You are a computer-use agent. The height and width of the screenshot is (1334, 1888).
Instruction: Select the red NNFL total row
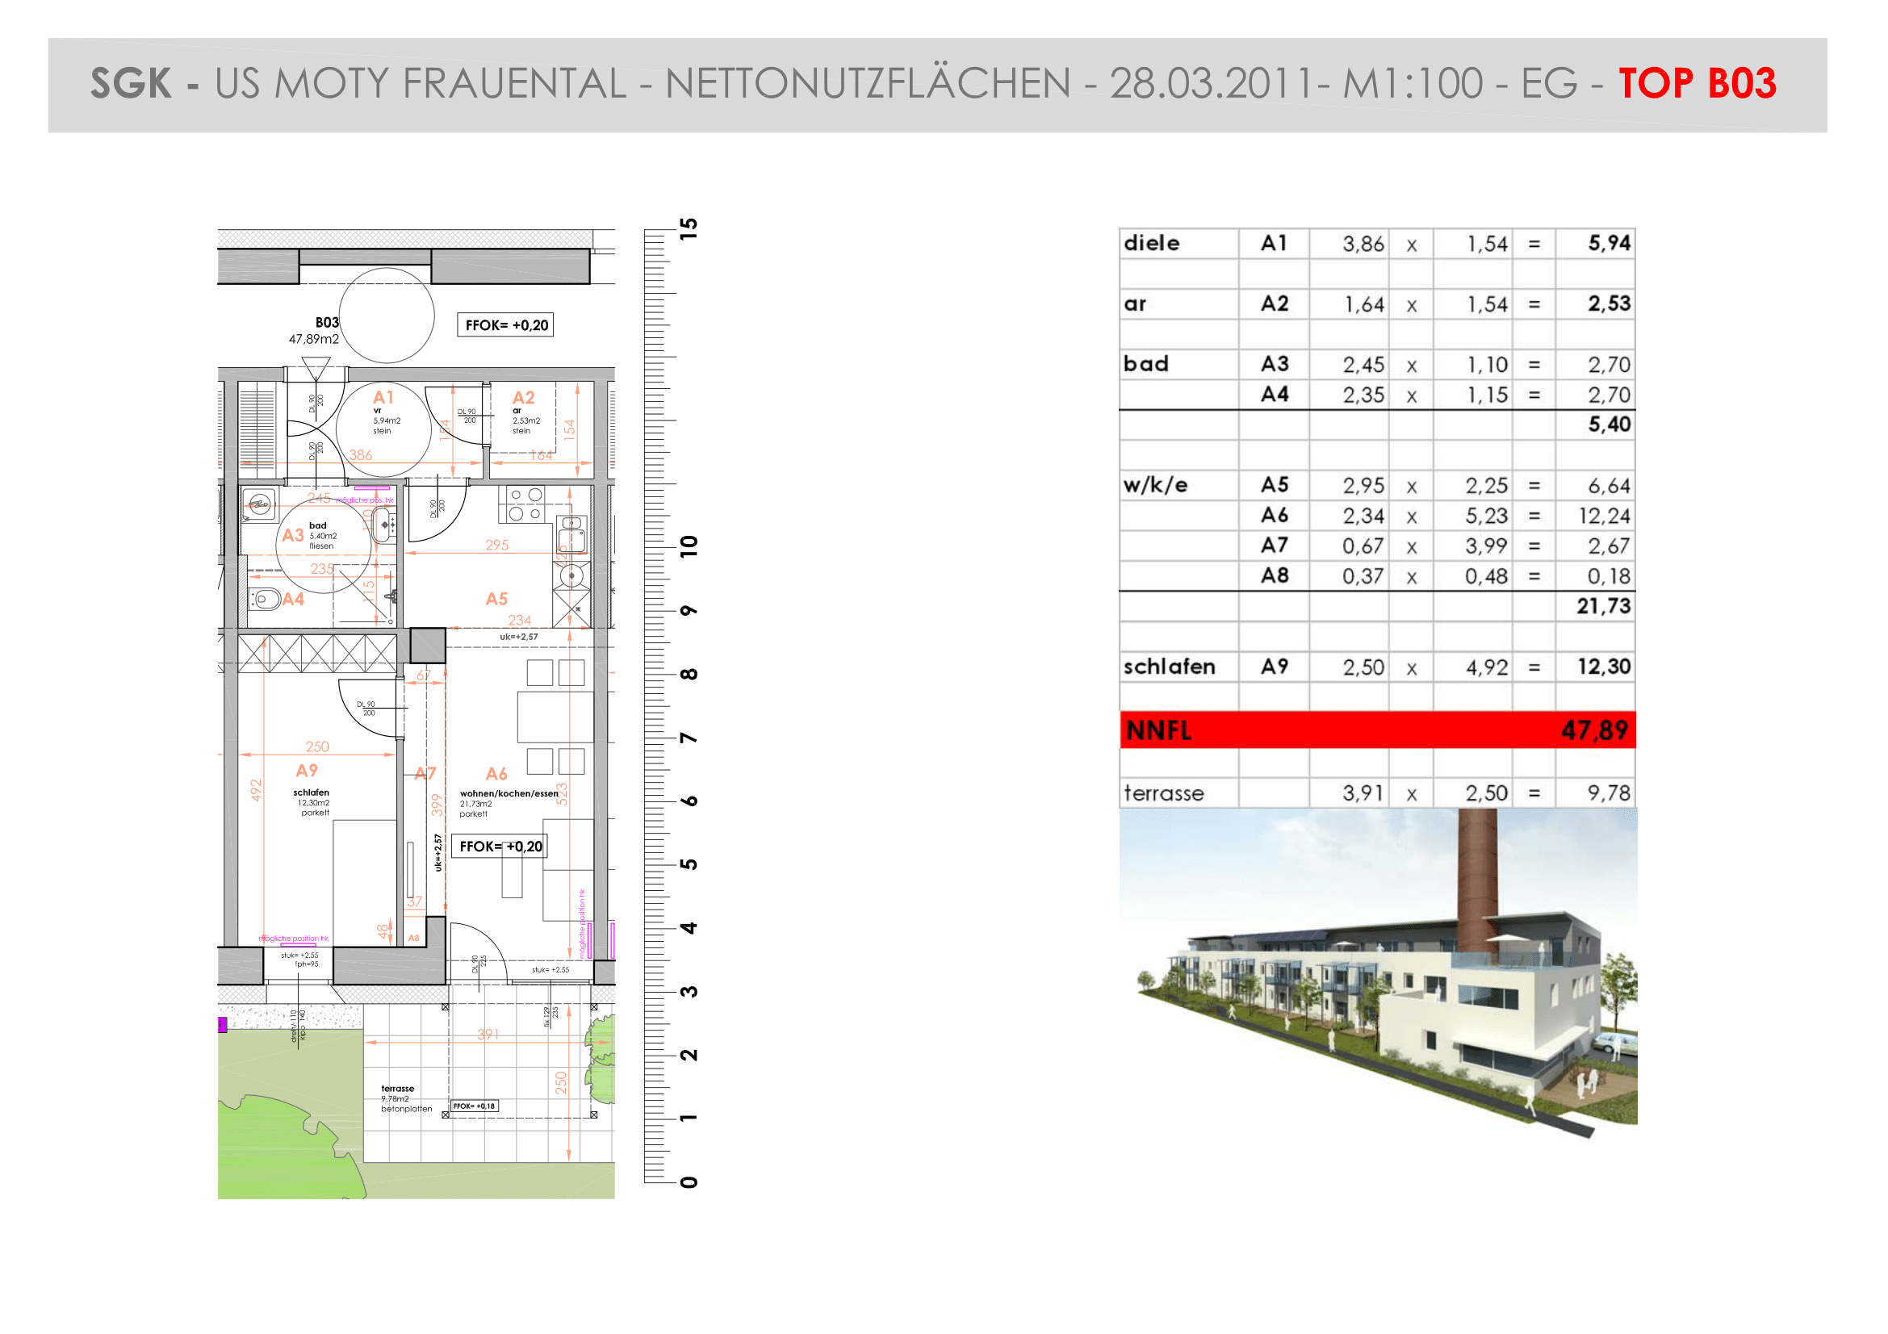click(1377, 730)
